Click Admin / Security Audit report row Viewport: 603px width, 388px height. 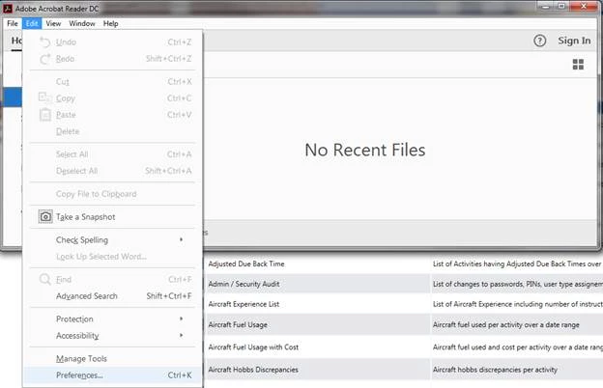pyautogui.click(x=244, y=284)
